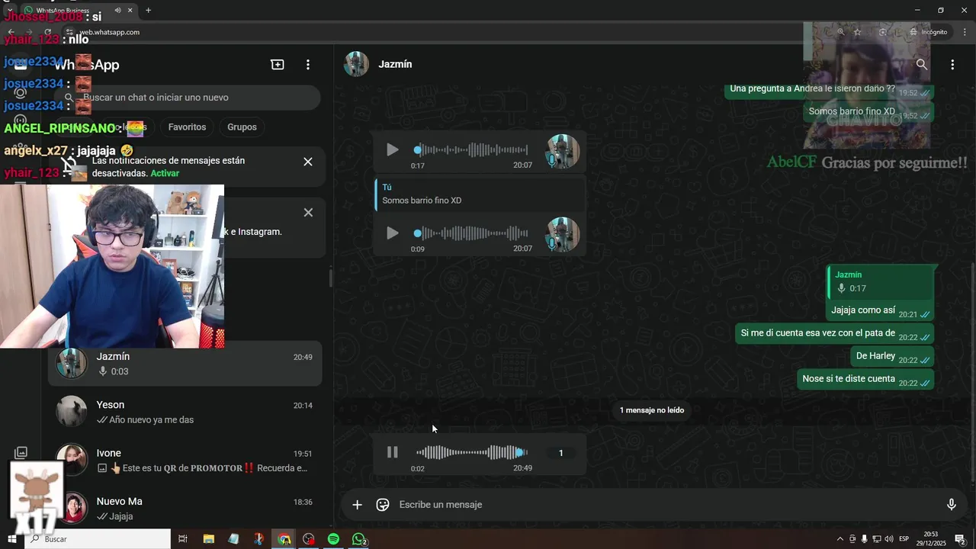Mute the WhatsApp Business tab audio
Image resolution: width=976 pixels, height=549 pixels.
[x=117, y=10]
